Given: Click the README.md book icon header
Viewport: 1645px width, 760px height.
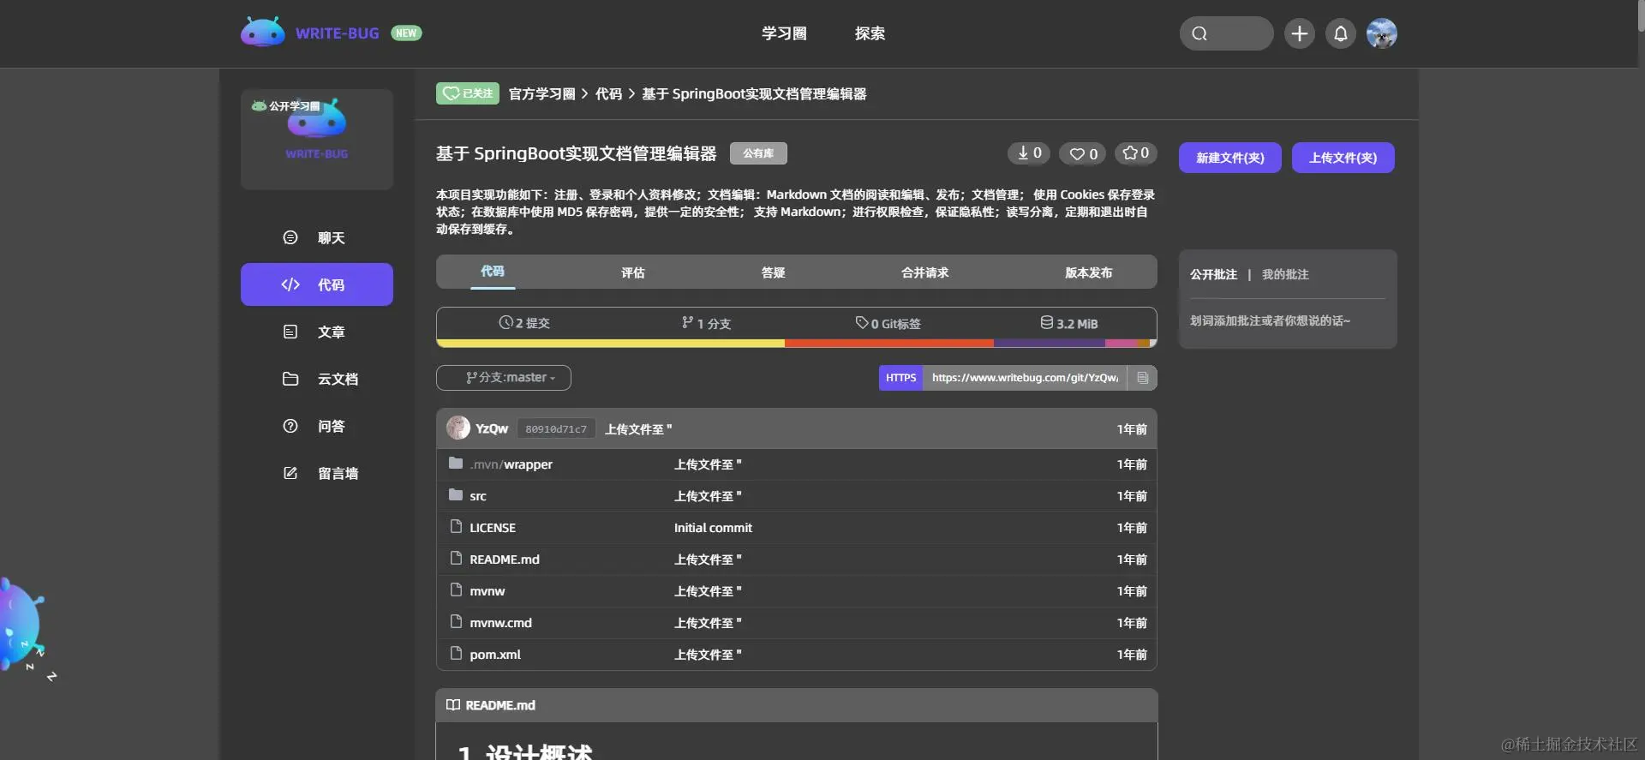Looking at the screenshot, I should [453, 705].
